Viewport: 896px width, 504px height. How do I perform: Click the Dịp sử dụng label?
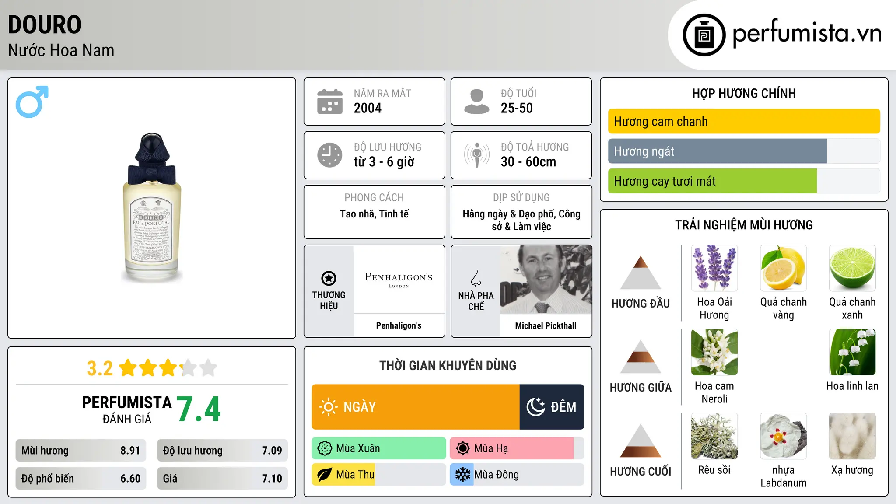click(x=521, y=198)
